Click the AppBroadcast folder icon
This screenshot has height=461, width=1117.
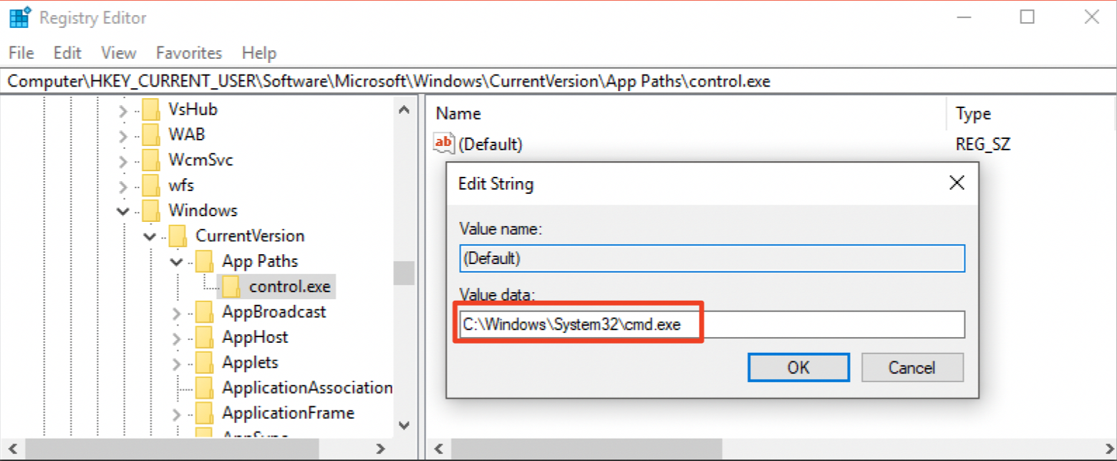(x=204, y=312)
